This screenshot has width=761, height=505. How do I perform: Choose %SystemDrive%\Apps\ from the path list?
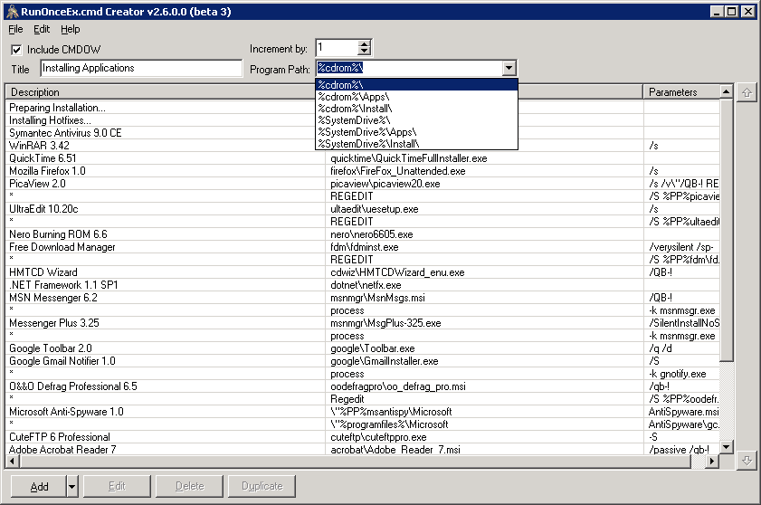pos(416,131)
